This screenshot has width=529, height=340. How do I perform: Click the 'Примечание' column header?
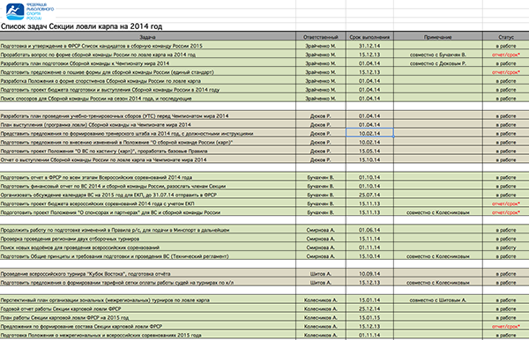click(438, 37)
